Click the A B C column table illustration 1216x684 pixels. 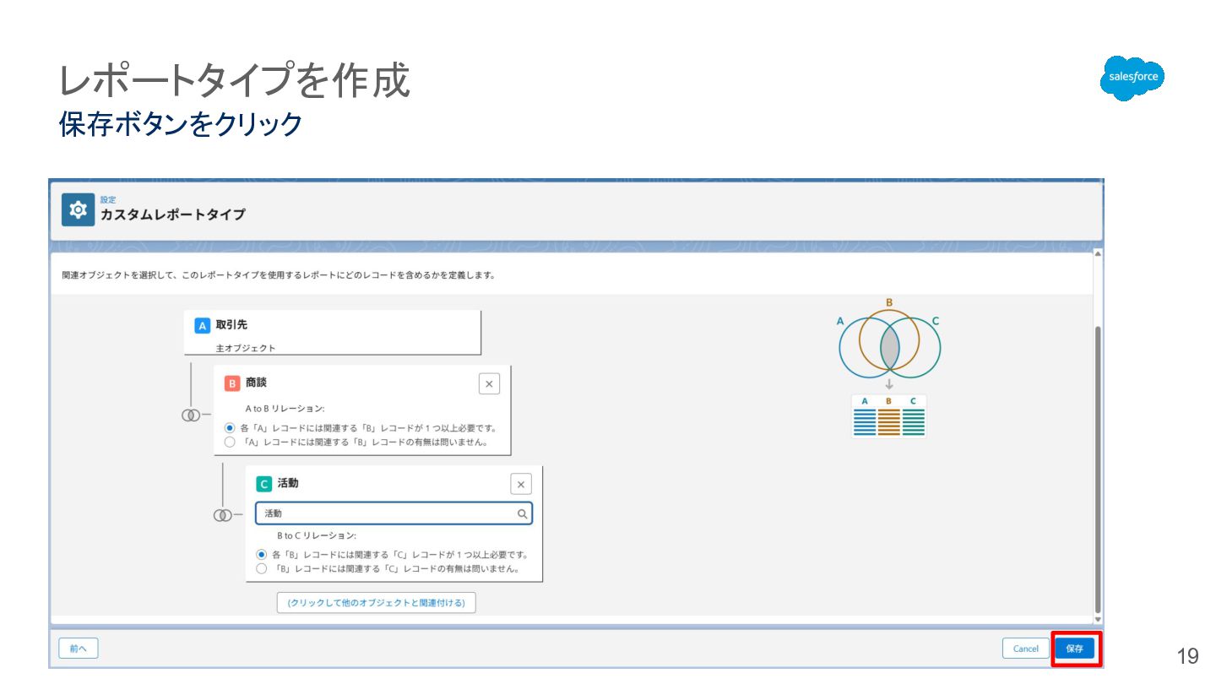889,415
